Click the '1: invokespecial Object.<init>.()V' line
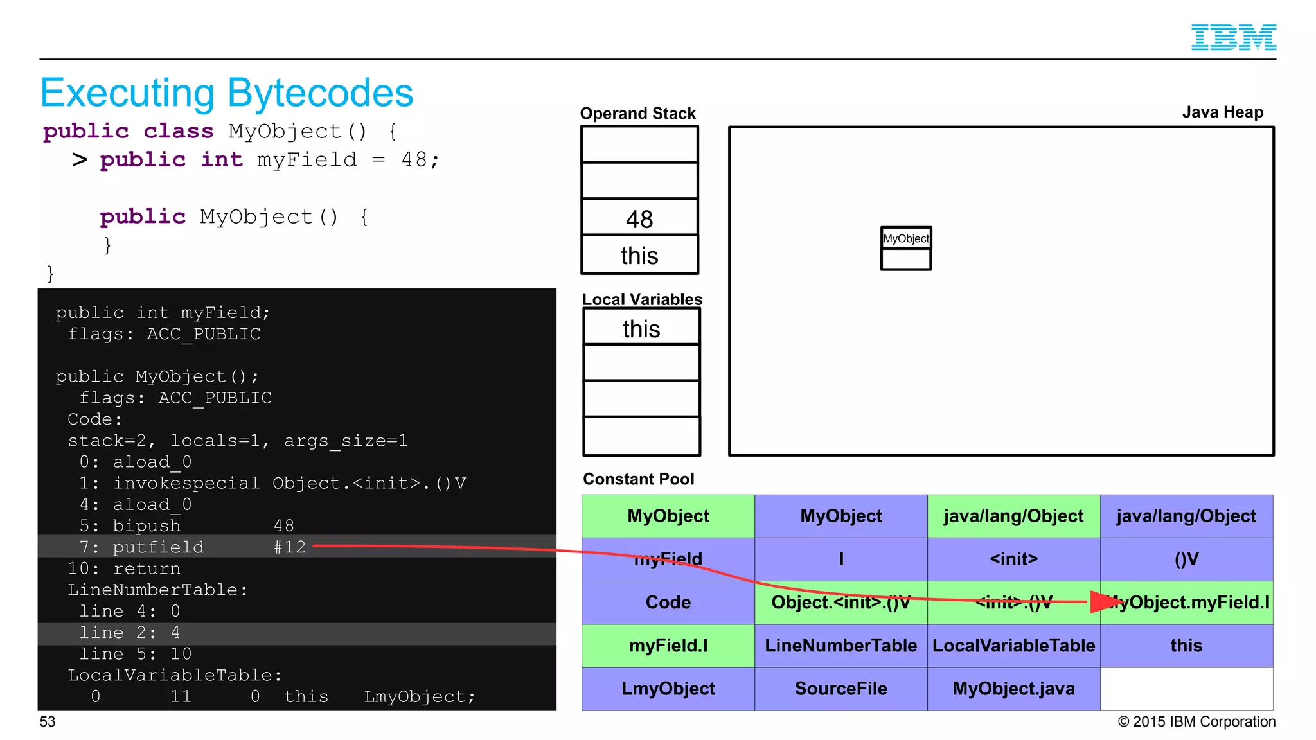Viewport: 1316px width, 740px height. 272,483
